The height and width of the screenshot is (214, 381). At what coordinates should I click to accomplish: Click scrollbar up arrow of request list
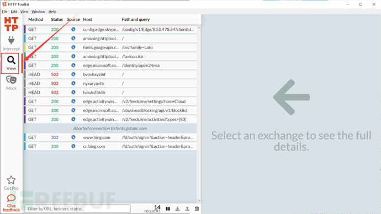coord(199,28)
